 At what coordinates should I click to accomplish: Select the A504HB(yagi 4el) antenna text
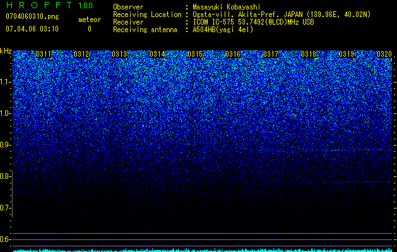[x=223, y=30]
